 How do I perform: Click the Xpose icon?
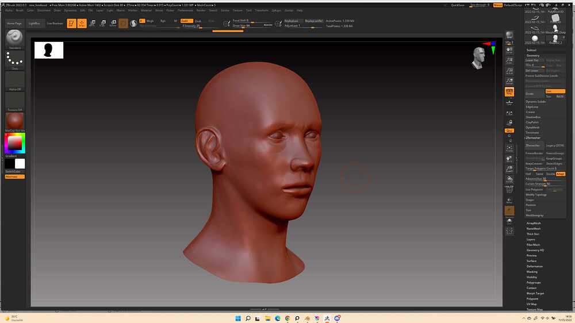[x=509, y=231]
